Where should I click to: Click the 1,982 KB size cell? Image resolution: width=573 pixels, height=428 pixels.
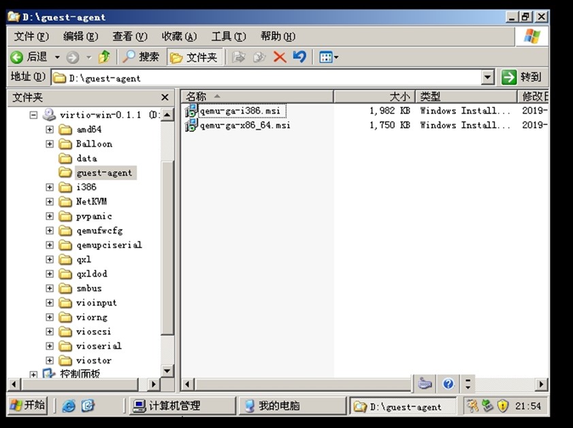click(389, 111)
